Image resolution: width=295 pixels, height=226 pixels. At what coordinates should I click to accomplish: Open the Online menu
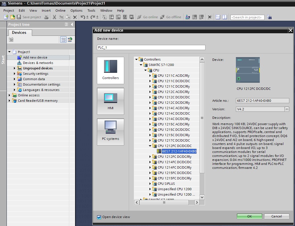60,11
